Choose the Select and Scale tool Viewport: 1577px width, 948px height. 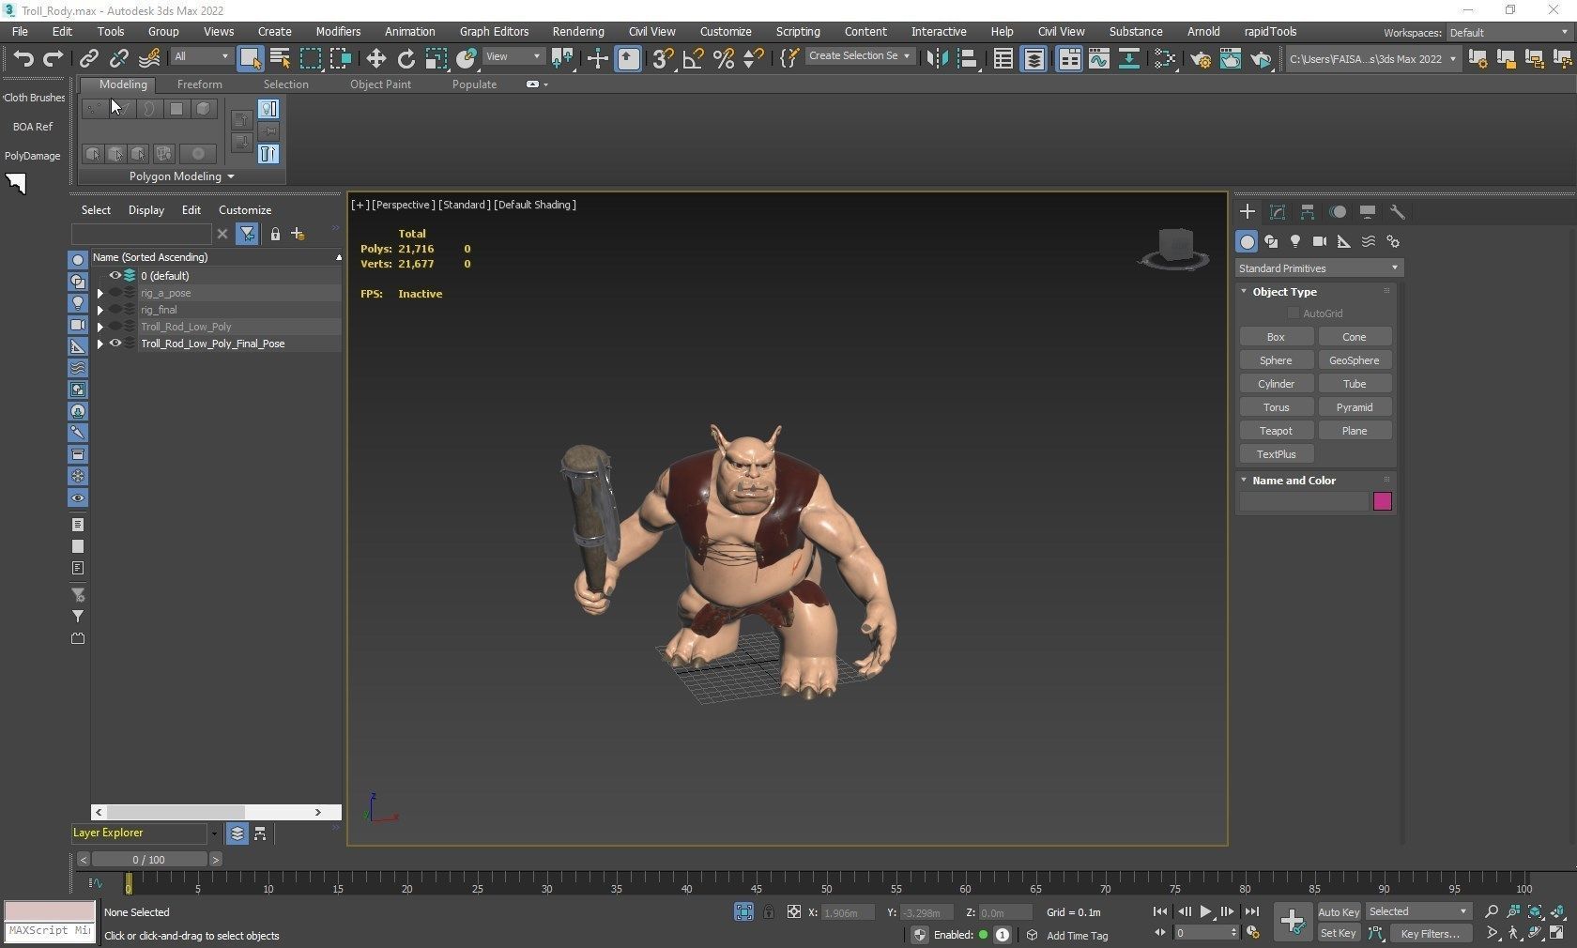point(436,58)
